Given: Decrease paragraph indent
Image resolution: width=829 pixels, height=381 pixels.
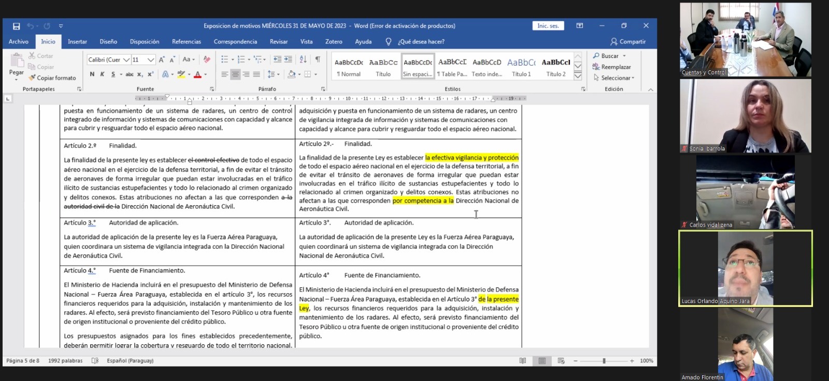Looking at the screenshot, I should 278,59.
